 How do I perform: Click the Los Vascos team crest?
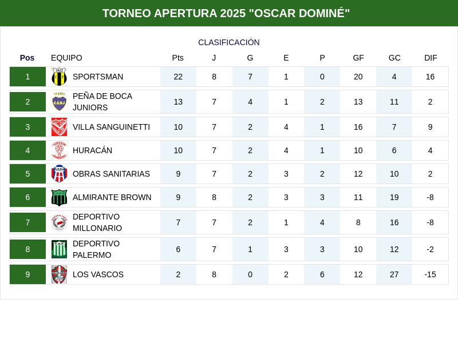59,274
